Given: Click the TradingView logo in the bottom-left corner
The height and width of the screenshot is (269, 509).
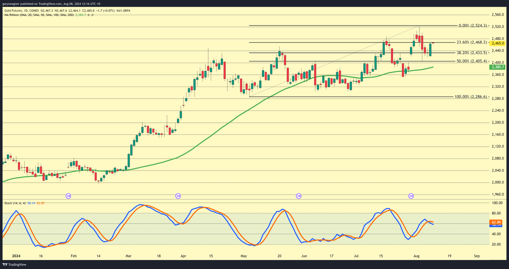Looking at the screenshot, I should pos(14,264).
